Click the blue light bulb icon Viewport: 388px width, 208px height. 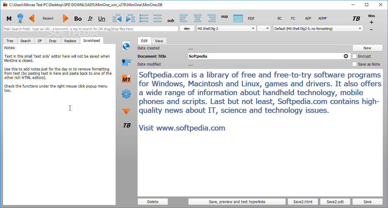[x=20, y=18]
